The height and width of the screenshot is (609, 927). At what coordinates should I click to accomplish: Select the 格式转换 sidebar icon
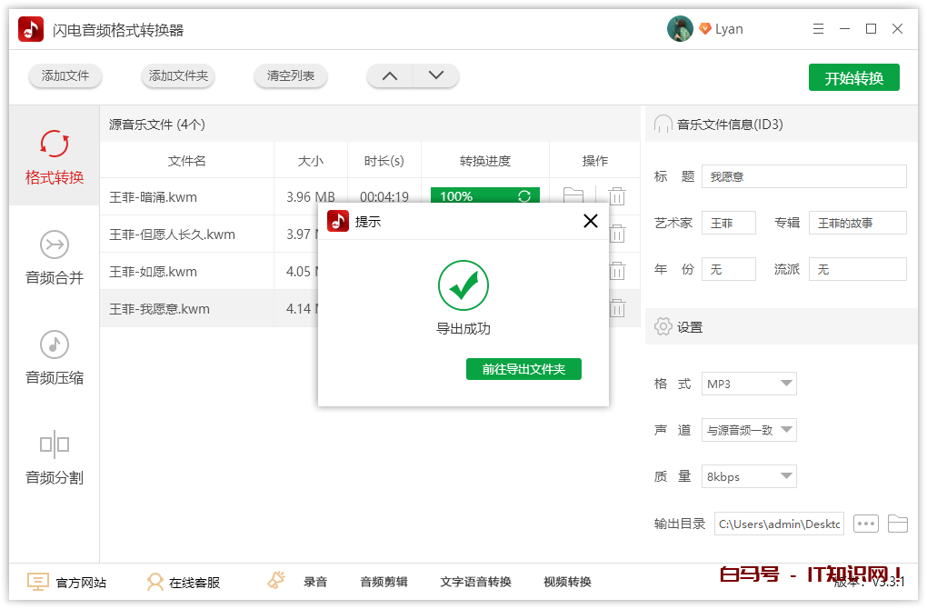[55, 145]
